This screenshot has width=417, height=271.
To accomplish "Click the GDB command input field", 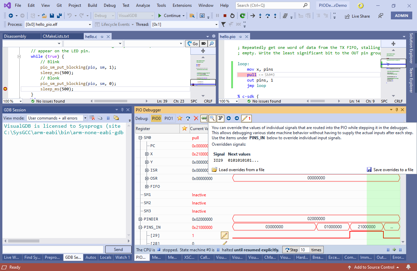I will pos(53,249).
